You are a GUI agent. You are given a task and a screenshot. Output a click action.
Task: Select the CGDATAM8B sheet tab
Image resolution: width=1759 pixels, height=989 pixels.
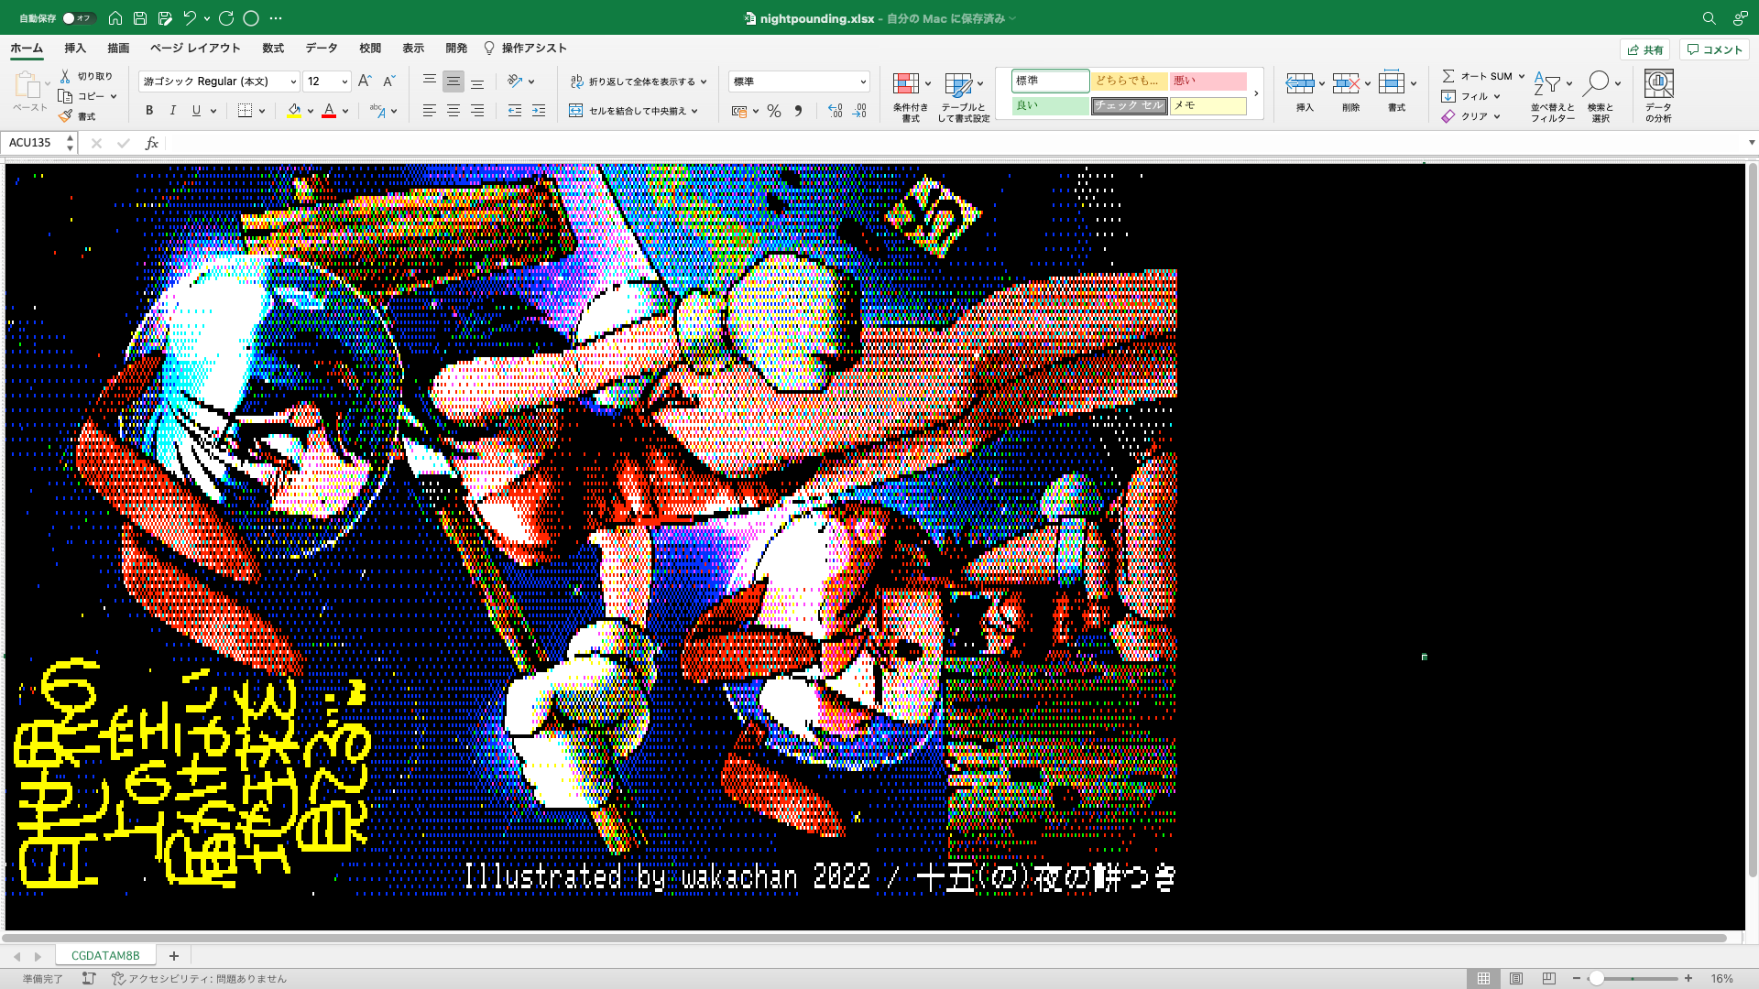(105, 955)
